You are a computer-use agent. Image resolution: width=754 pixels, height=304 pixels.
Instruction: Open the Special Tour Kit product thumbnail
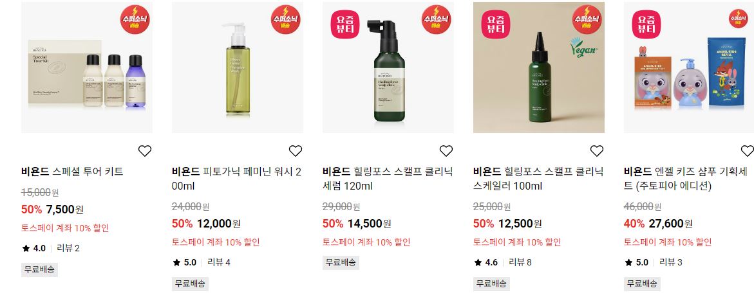click(86, 67)
